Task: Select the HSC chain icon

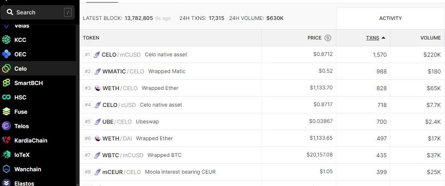Action: (x=6, y=97)
